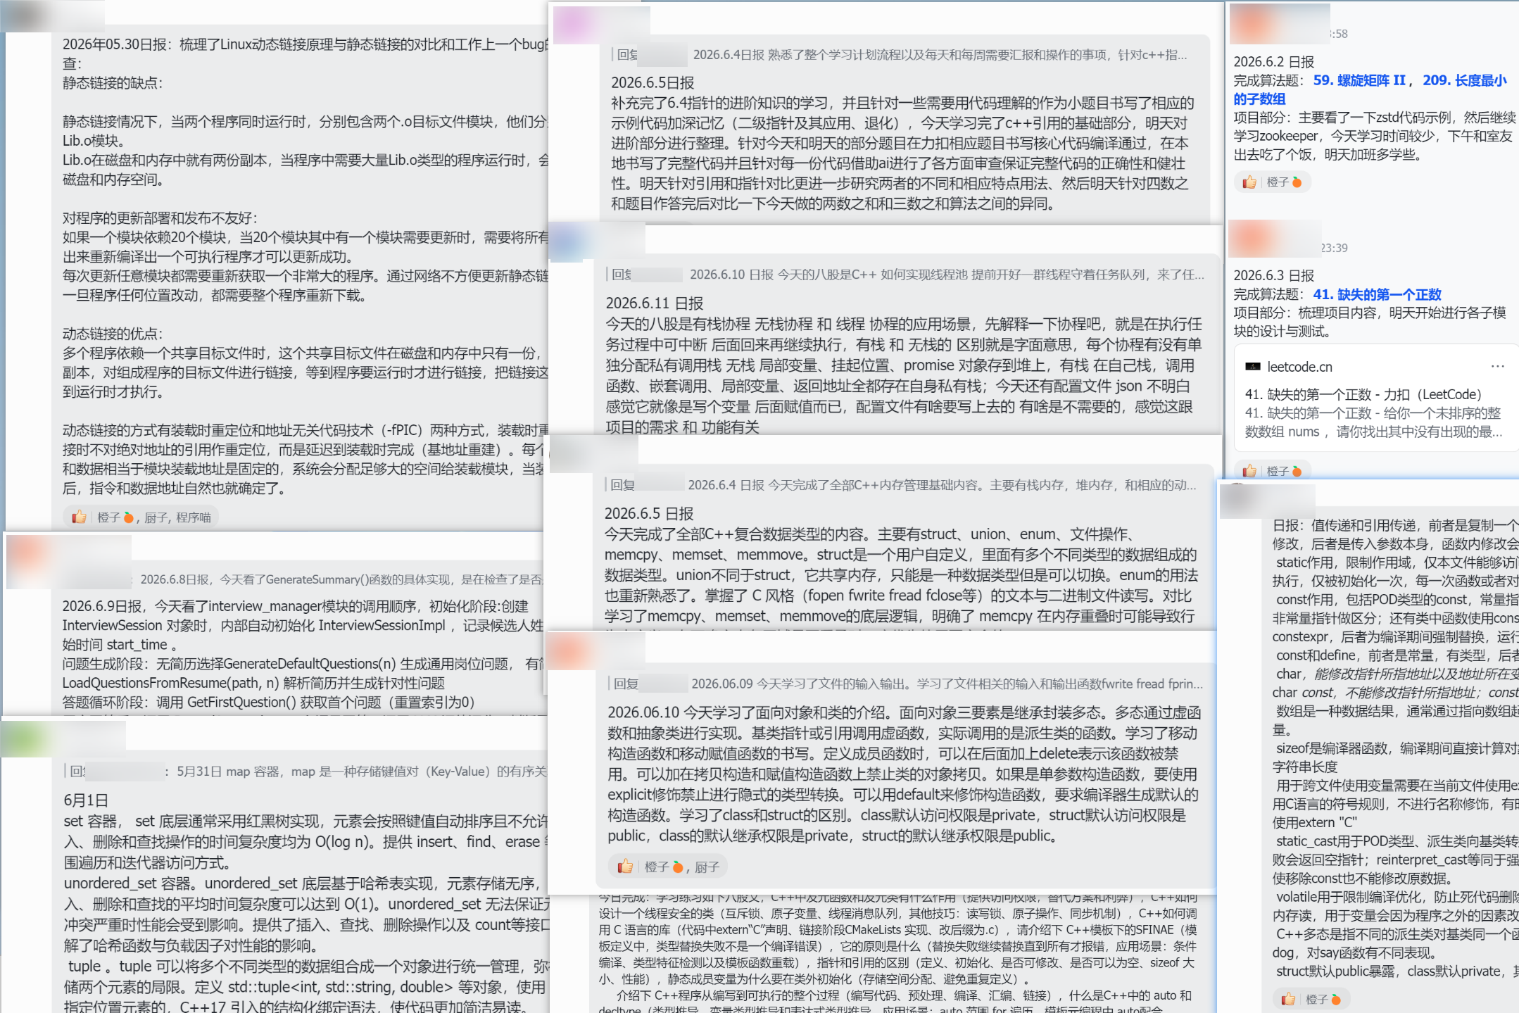Click the leetcode.cn site name on the card
This screenshot has width=1519, height=1013.
[x=1299, y=367]
